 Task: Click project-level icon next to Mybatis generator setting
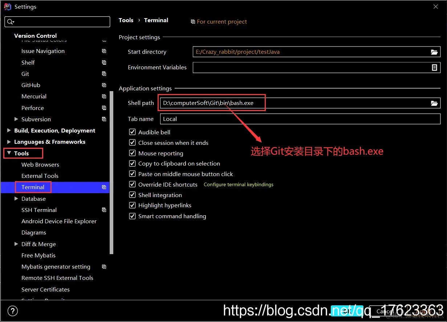104,267
